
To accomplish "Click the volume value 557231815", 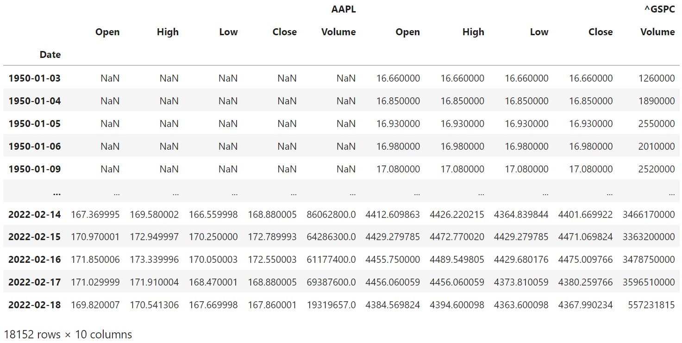I will (x=651, y=305).
